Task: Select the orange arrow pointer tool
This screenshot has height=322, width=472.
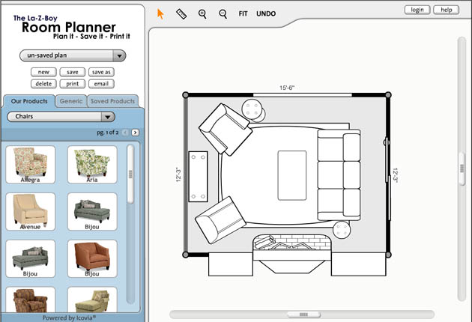Action: (160, 14)
